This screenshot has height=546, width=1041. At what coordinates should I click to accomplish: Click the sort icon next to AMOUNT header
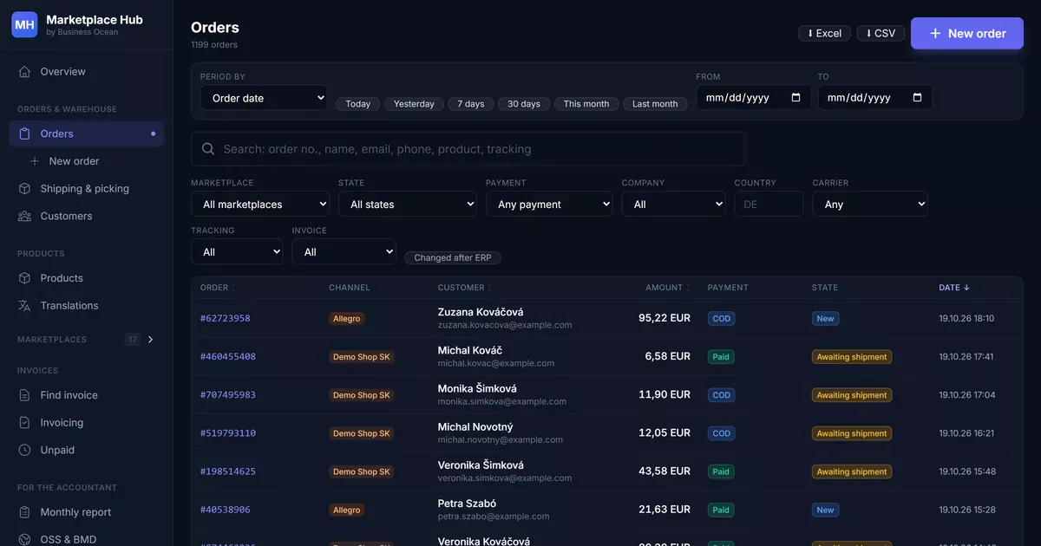(689, 288)
